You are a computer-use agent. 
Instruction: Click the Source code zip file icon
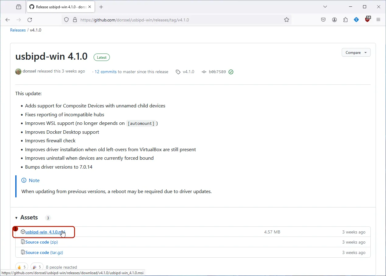[22, 242]
